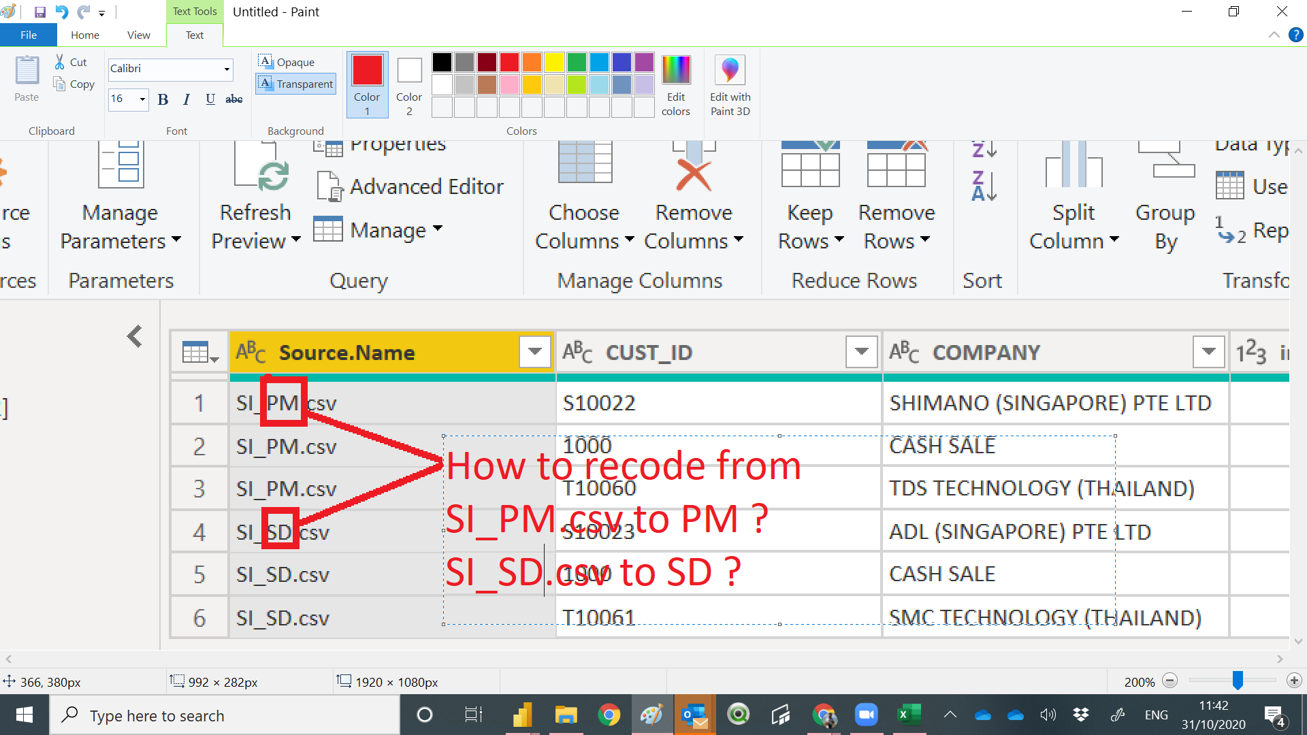Click the taskbar search box
Screen dimensions: 1307x735
[225, 715]
